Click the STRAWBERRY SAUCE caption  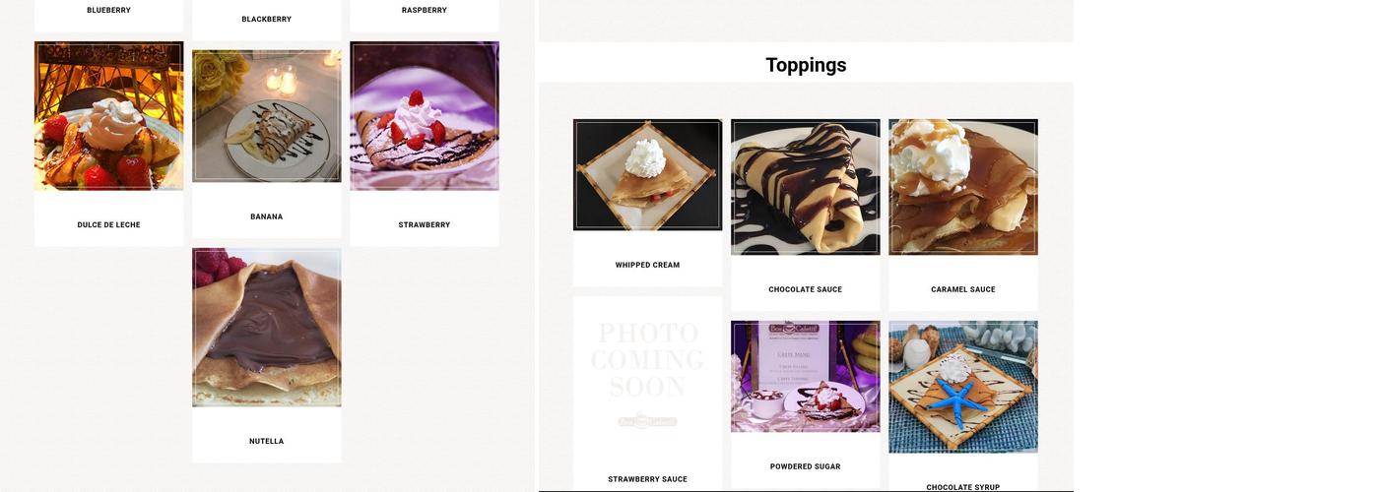(x=647, y=479)
